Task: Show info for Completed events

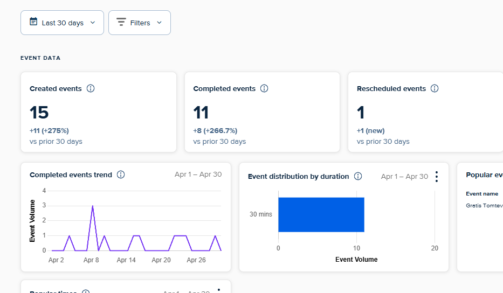Action: coord(264,88)
